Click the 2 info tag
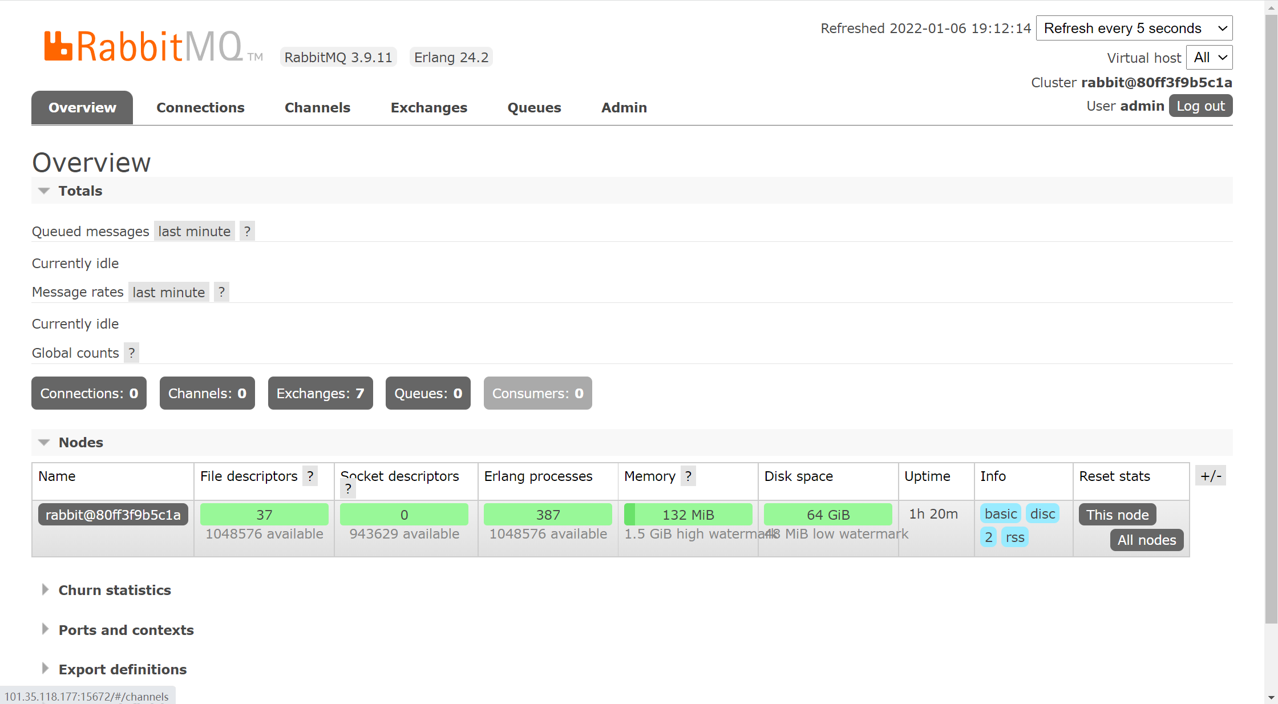 tap(988, 537)
